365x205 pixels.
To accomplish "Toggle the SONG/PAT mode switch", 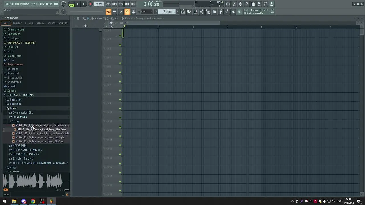I will pyautogui.click(x=72, y=4).
